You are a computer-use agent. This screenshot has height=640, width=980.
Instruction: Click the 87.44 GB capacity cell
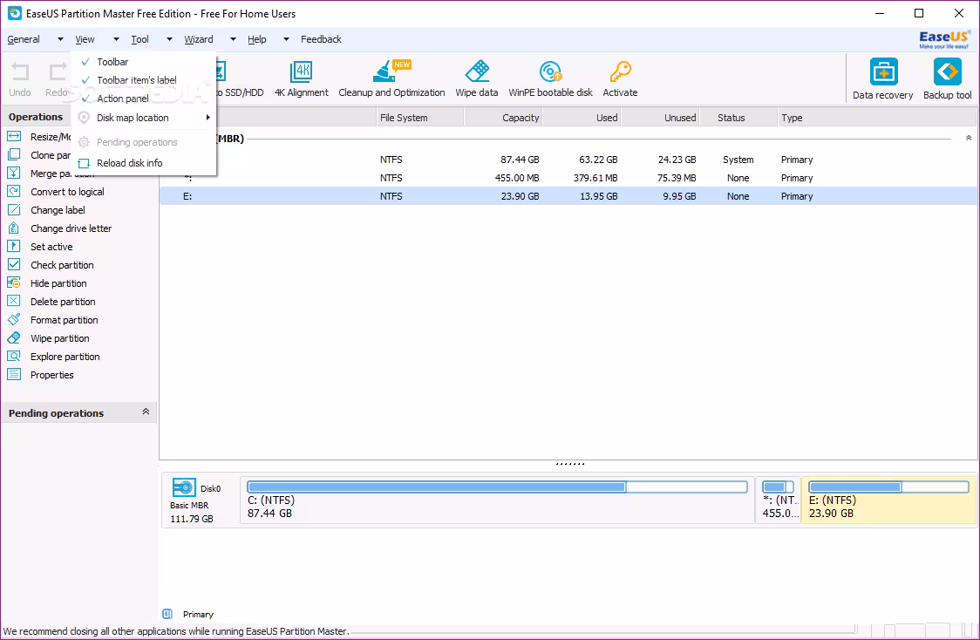pyautogui.click(x=520, y=160)
